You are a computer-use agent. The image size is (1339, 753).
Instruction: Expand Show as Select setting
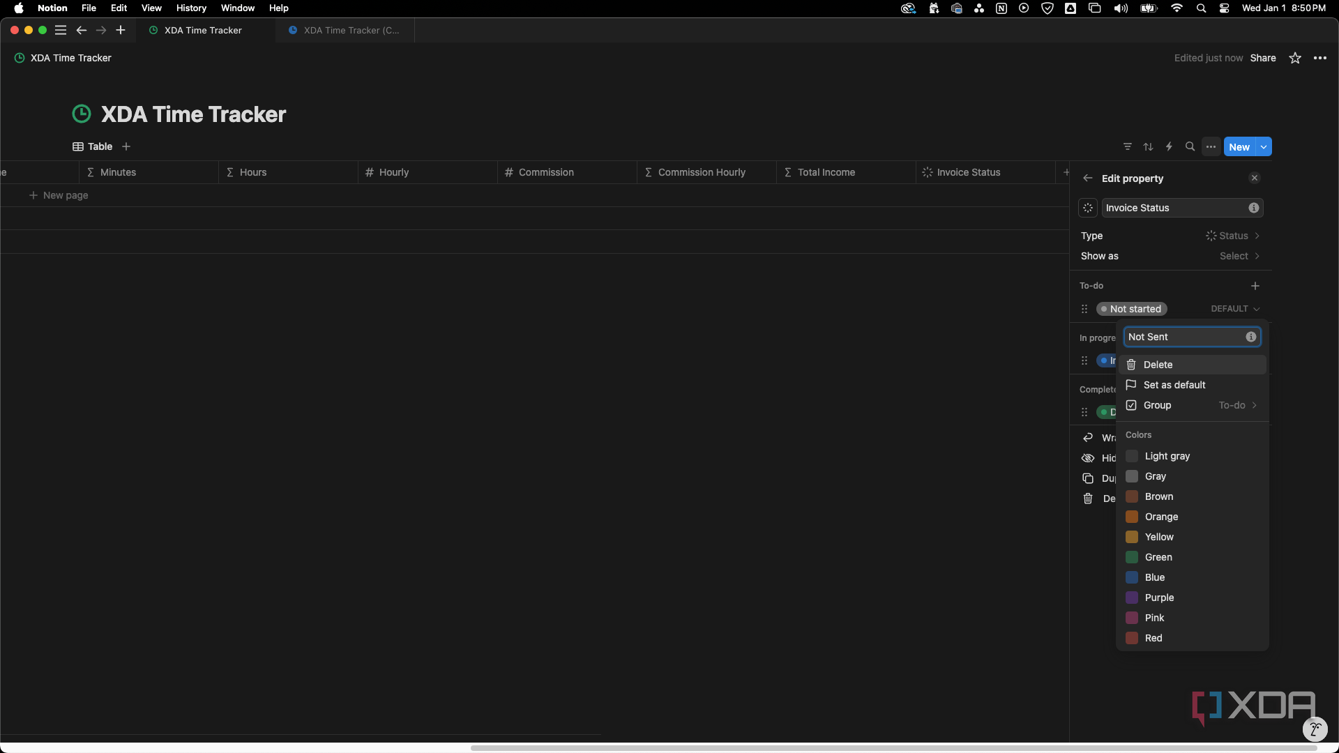tap(1170, 256)
